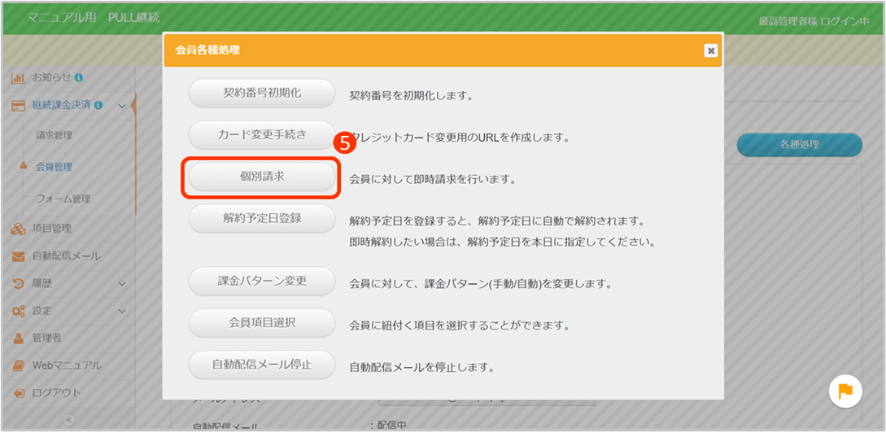Viewport: 886px width, 432px height.
Task: Click the 個別請求 button
Action: pyautogui.click(x=262, y=177)
